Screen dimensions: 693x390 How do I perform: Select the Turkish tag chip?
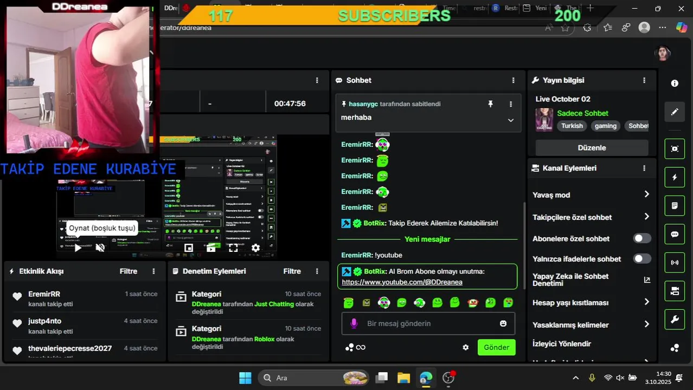[572, 126]
